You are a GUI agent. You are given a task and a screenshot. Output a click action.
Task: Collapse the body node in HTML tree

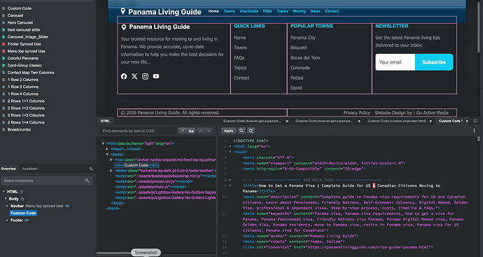point(107,154)
